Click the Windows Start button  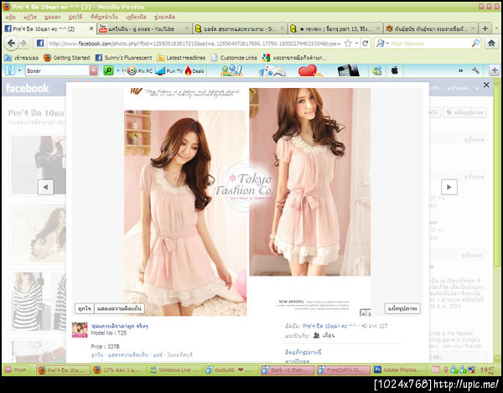(x=17, y=370)
